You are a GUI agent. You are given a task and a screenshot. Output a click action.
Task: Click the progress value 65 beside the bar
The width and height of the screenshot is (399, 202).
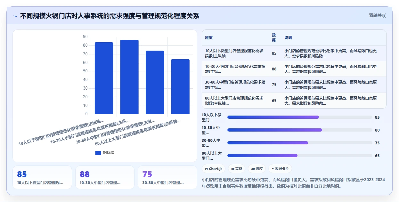tap(377, 156)
